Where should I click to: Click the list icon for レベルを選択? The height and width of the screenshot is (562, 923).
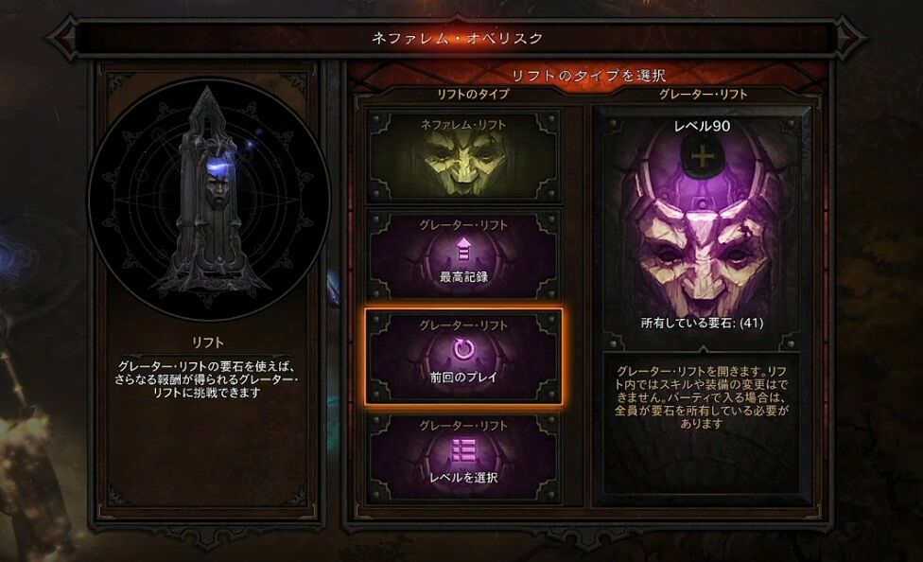click(463, 450)
